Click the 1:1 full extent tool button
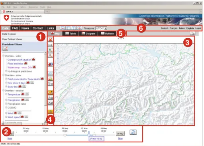204x146 pixels. pyautogui.click(x=51, y=45)
